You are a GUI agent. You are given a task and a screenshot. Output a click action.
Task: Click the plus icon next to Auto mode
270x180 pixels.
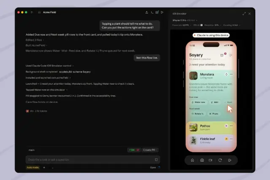click(x=44, y=167)
